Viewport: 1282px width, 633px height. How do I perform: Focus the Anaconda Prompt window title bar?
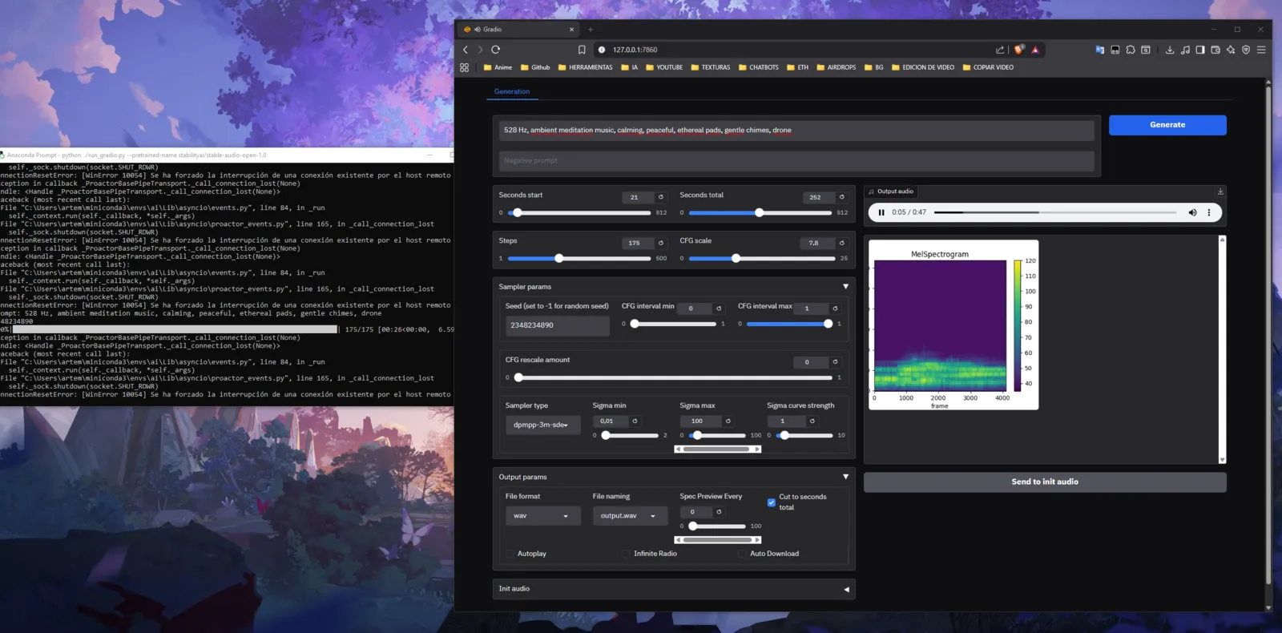[227, 155]
